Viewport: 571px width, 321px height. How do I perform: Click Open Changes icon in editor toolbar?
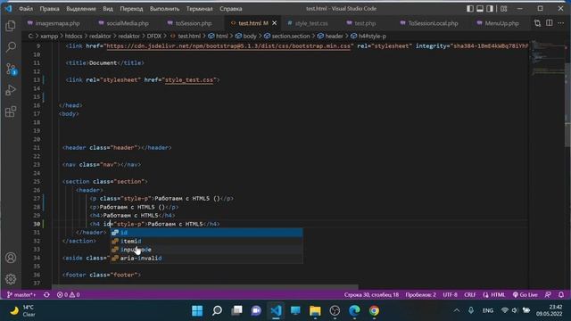click(537, 23)
